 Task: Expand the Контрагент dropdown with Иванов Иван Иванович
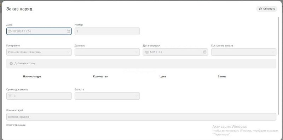pyautogui.click(x=39, y=52)
